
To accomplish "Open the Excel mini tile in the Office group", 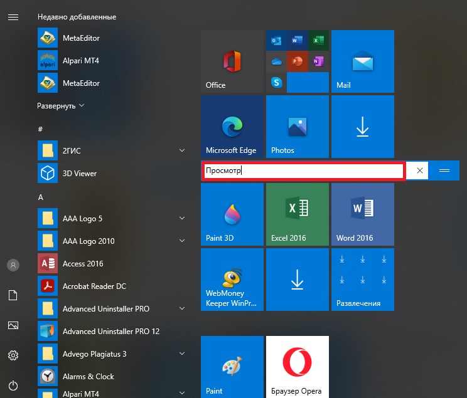I will pyautogui.click(x=318, y=40).
